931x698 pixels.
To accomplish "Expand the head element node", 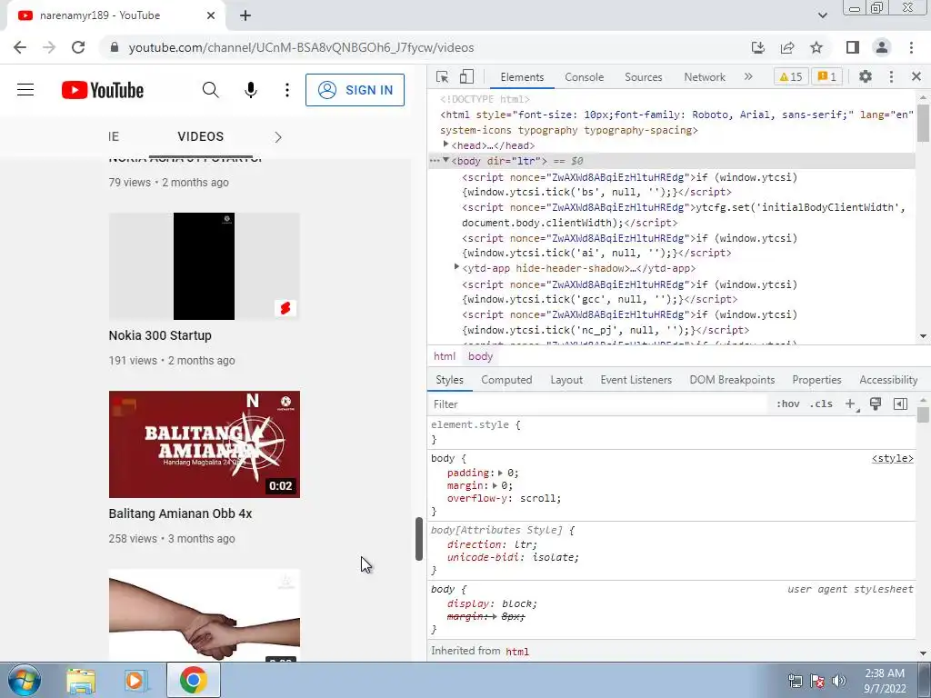I will click(445, 145).
